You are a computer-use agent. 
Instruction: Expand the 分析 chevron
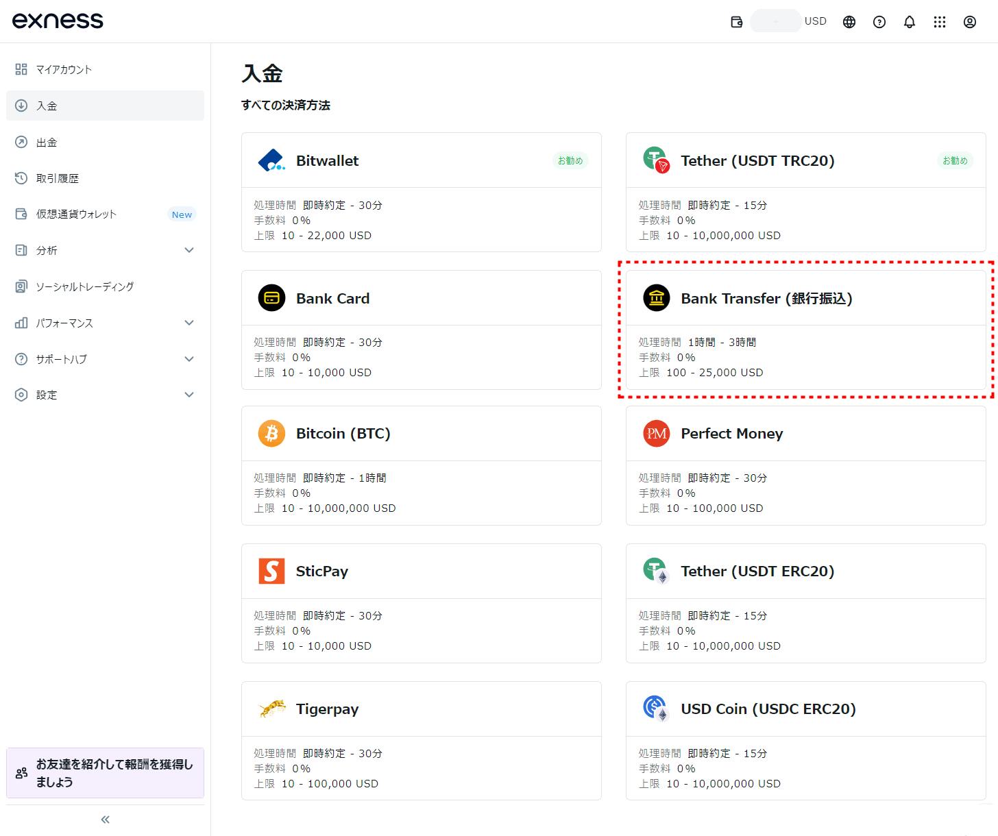point(189,250)
